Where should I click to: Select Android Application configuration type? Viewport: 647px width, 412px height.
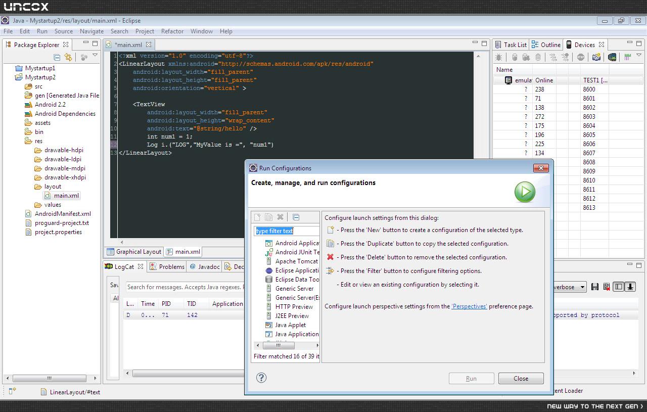click(x=293, y=243)
